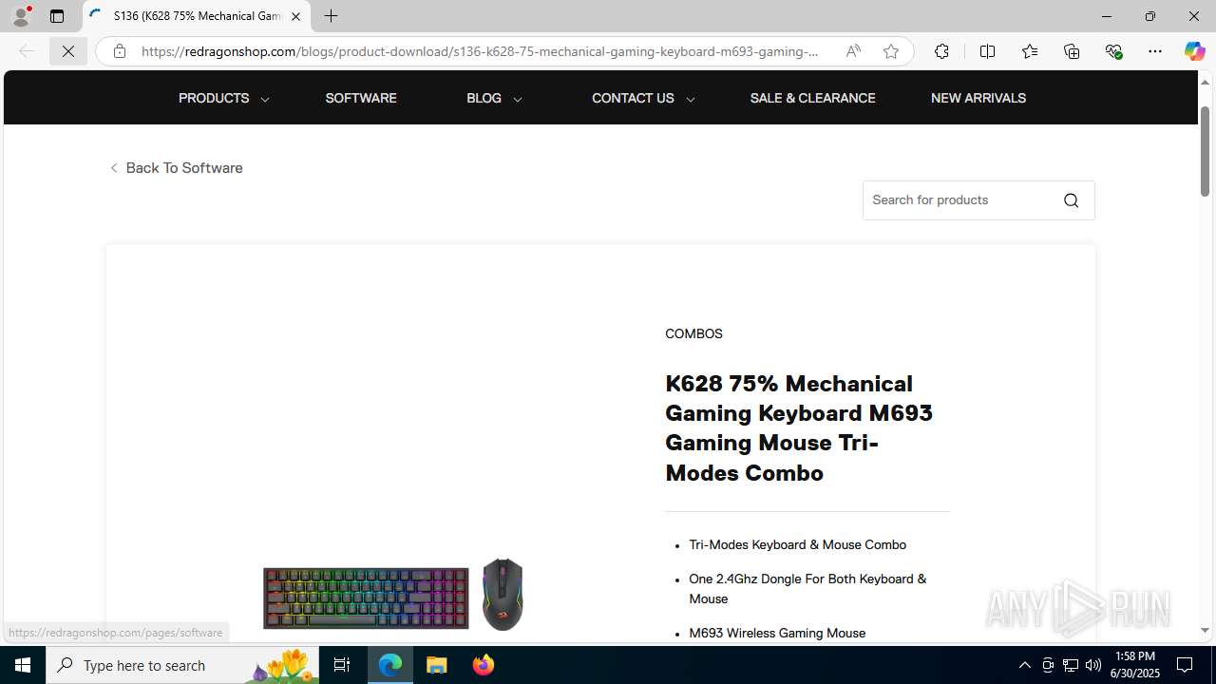
Task: Open the notification center icon
Action: [1186, 665]
